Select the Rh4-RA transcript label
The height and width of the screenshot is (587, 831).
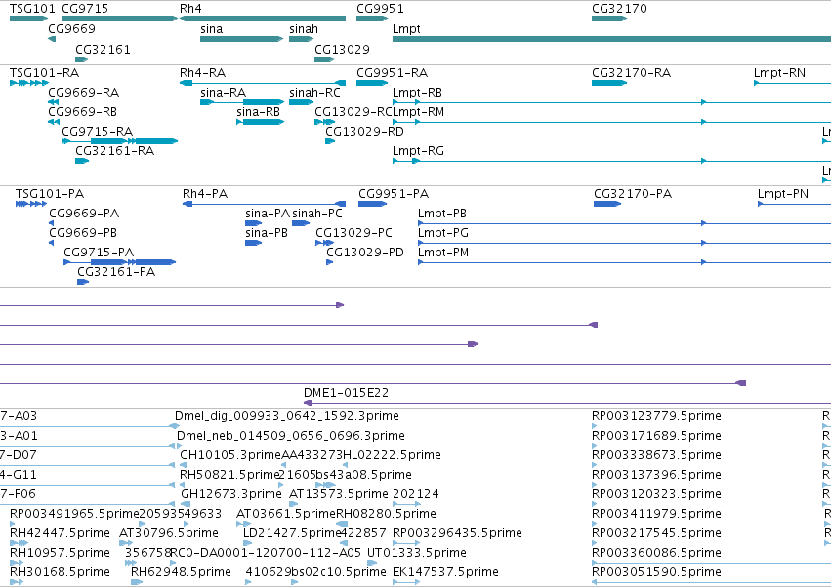coord(202,72)
